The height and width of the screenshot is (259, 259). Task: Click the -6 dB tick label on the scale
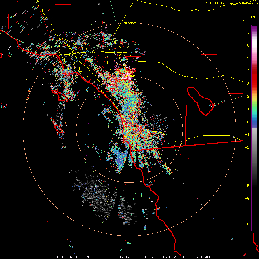coord(247,199)
